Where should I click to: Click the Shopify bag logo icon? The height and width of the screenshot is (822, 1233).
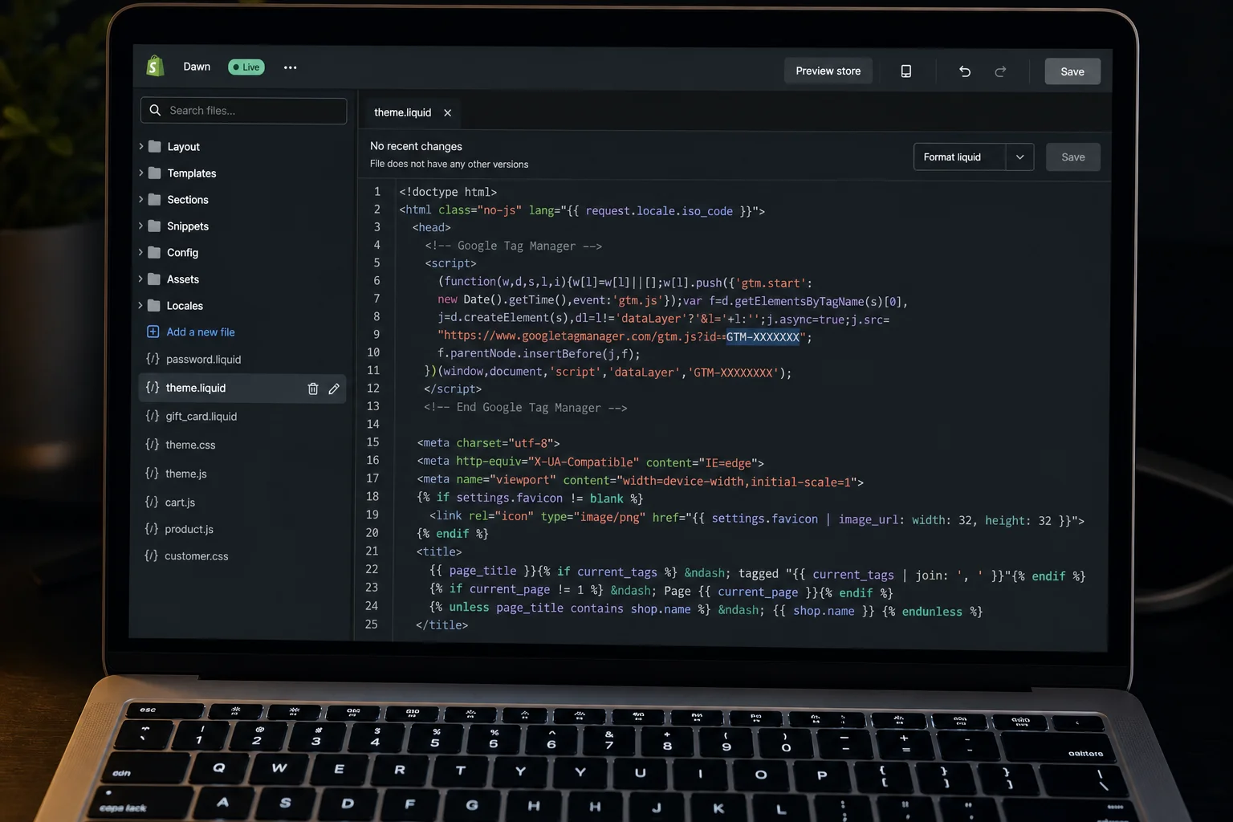point(155,66)
